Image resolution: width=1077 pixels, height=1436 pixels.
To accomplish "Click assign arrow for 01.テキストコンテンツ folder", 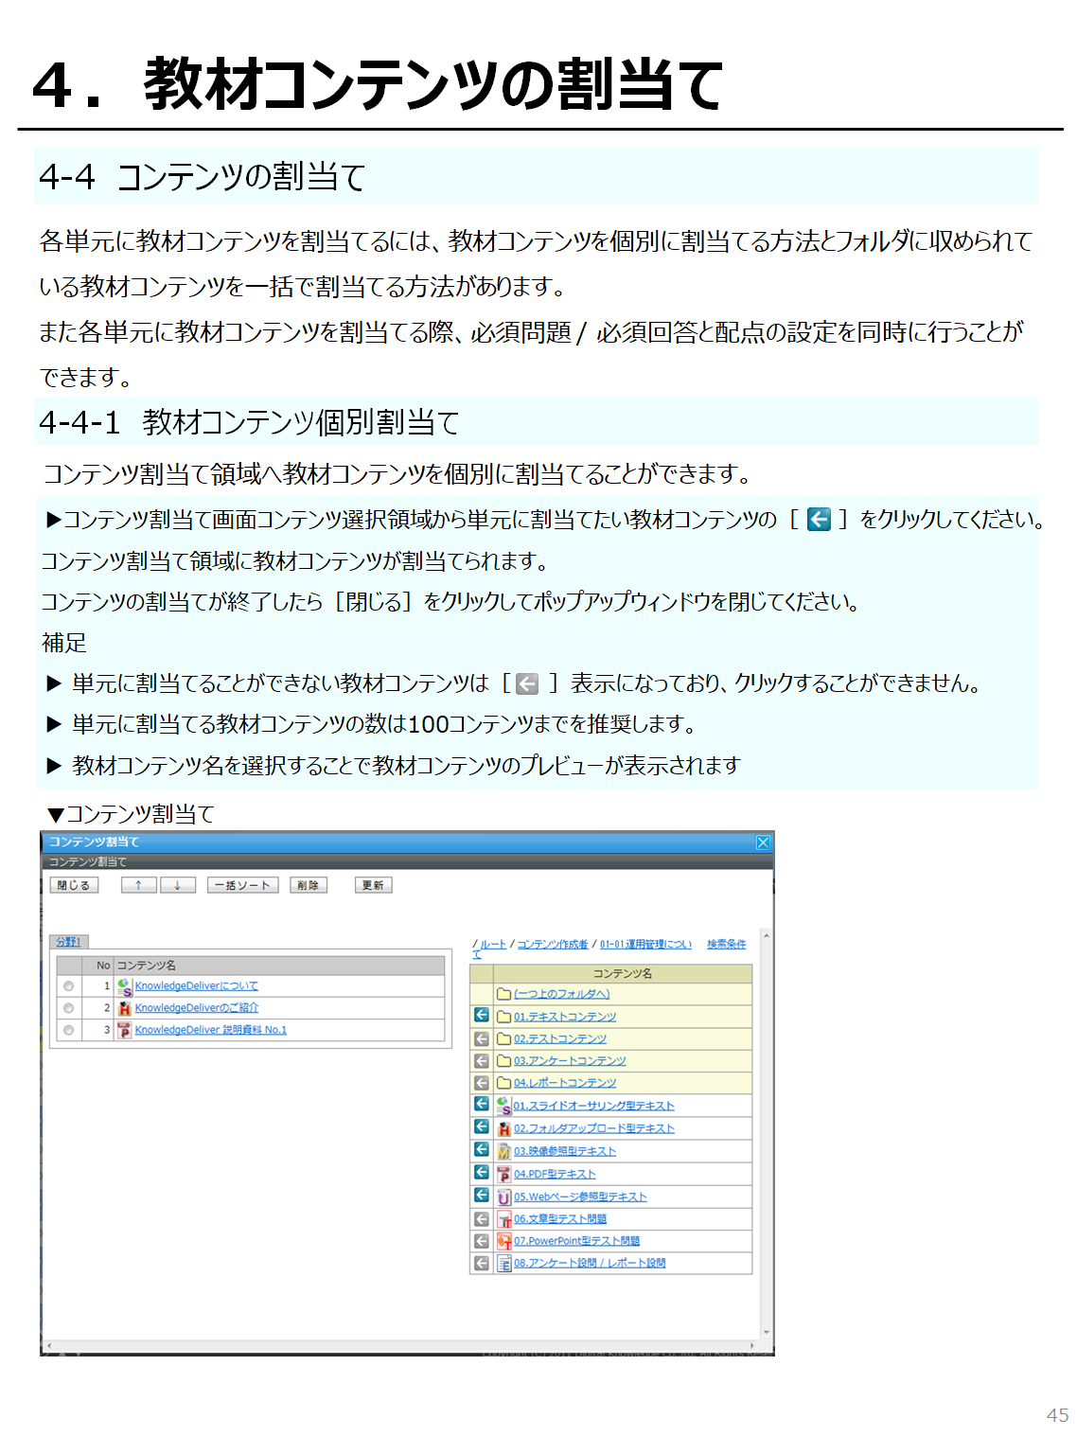I will (482, 1016).
